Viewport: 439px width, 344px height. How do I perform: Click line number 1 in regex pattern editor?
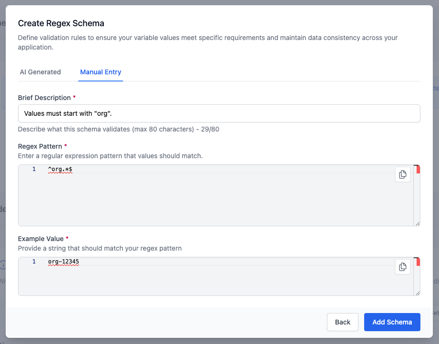point(33,169)
